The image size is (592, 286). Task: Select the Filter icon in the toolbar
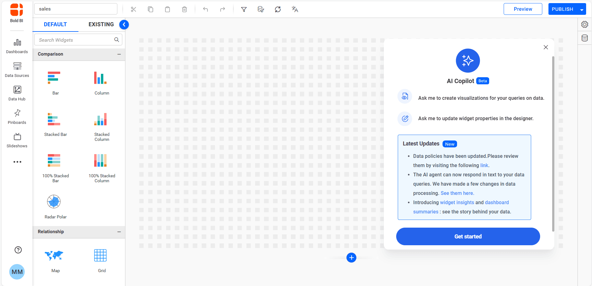pyautogui.click(x=244, y=9)
